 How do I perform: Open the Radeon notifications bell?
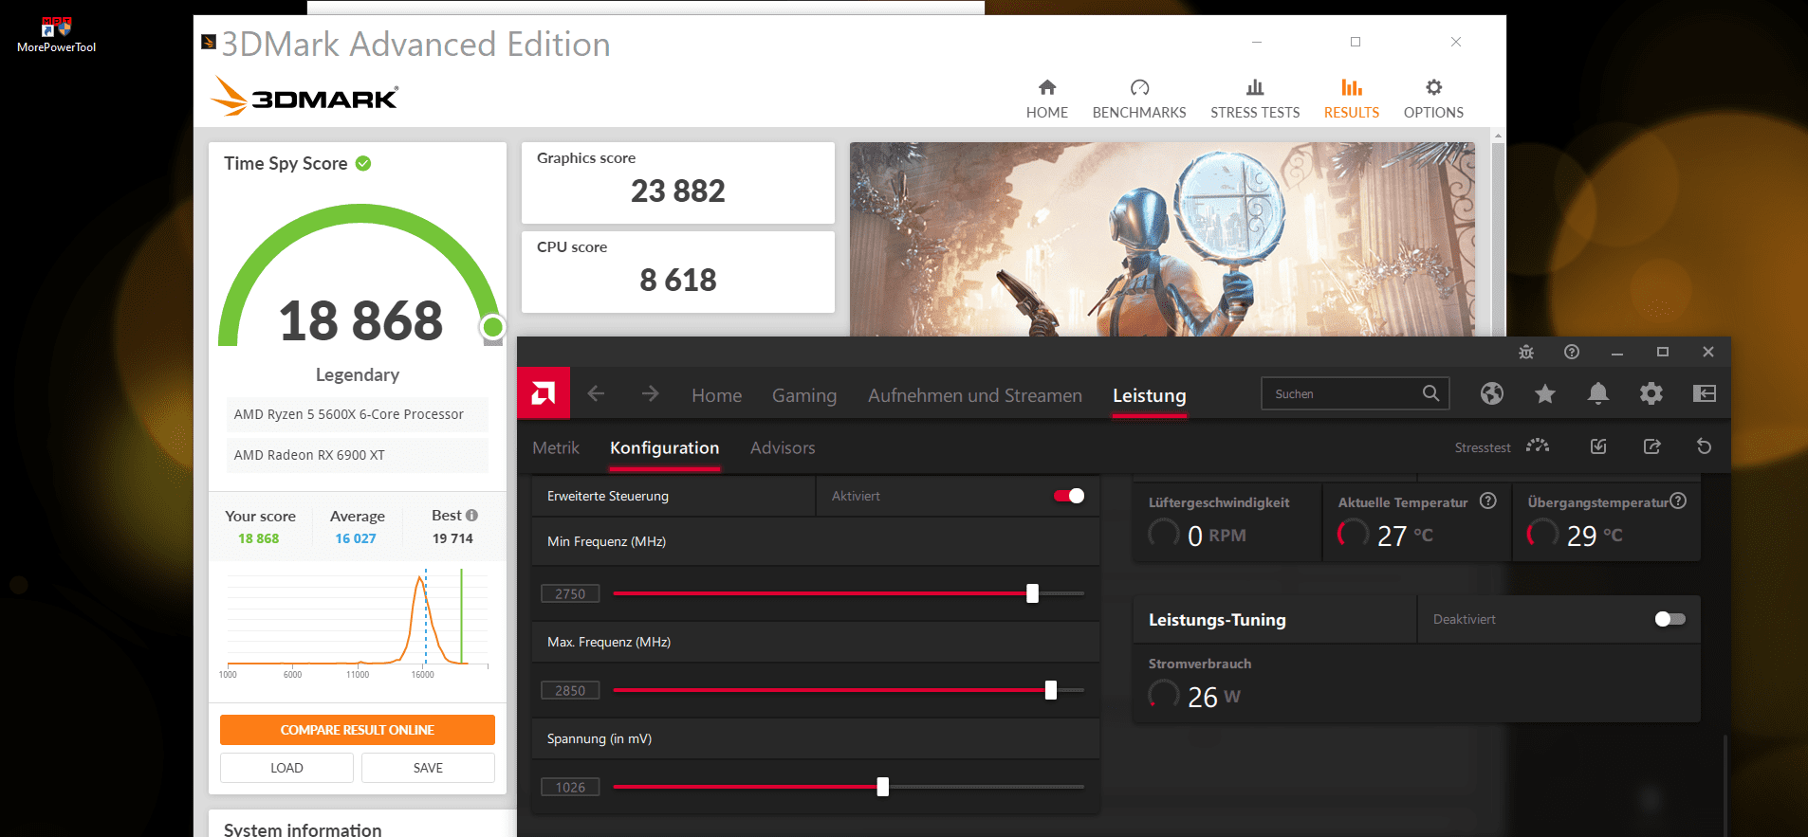[x=1598, y=393]
